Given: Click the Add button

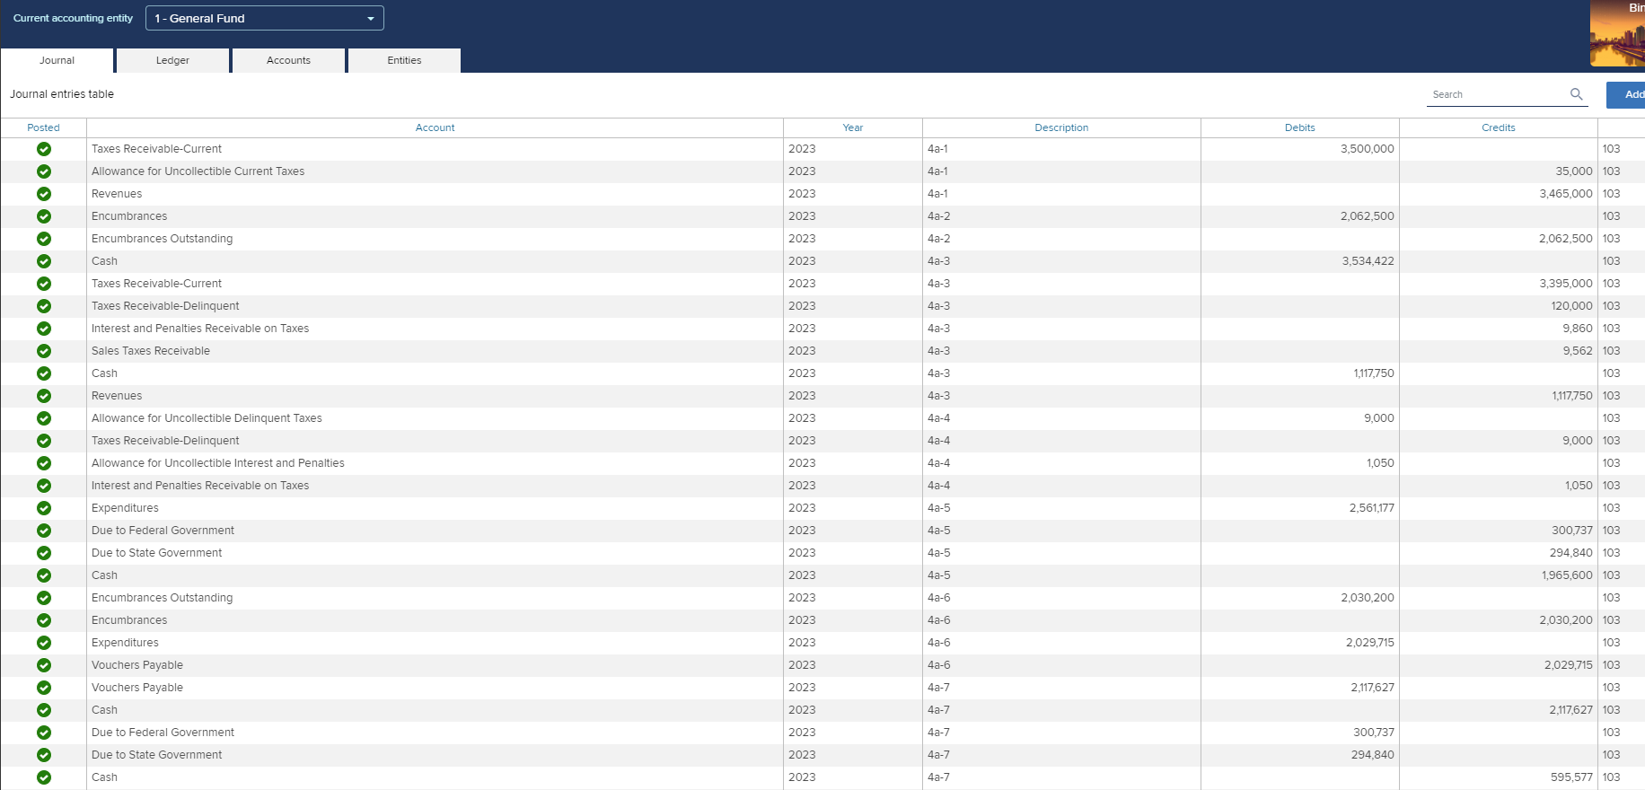Looking at the screenshot, I should coord(1626,94).
